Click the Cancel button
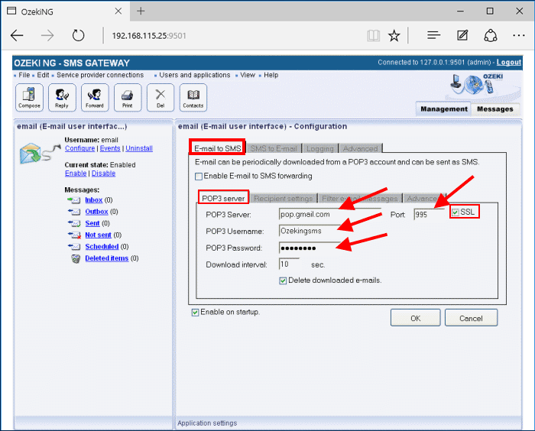 [471, 318]
